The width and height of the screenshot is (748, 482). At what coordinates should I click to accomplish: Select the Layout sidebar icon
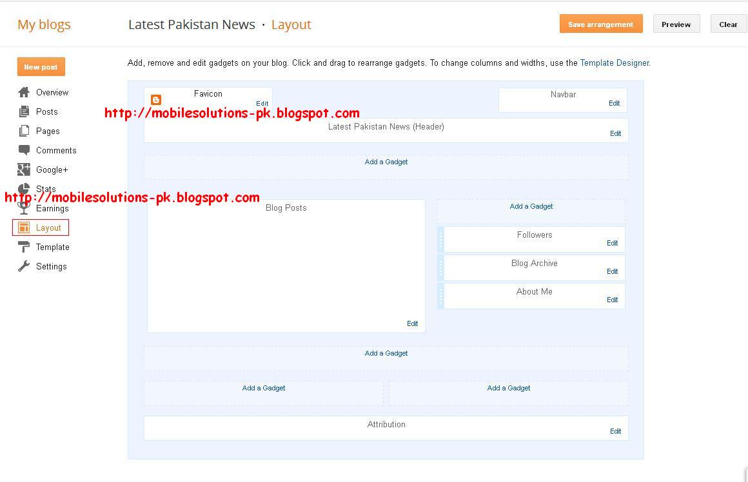click(23, 227)
